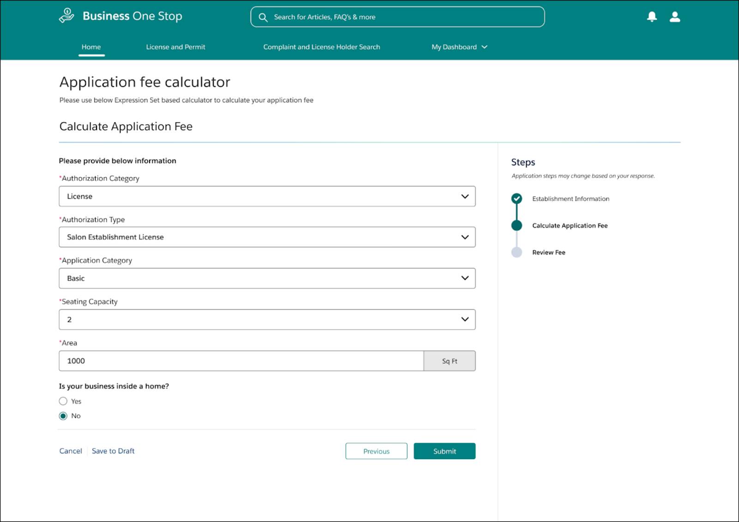Image resolution: width=739 pixels, height=522 pixels.
Task: Click the Calculate Application Fee step circle
Action: point(517,226)
